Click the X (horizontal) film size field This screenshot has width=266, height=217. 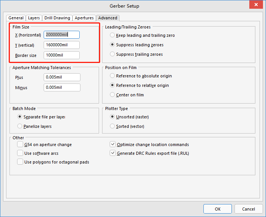click(61, 35)
